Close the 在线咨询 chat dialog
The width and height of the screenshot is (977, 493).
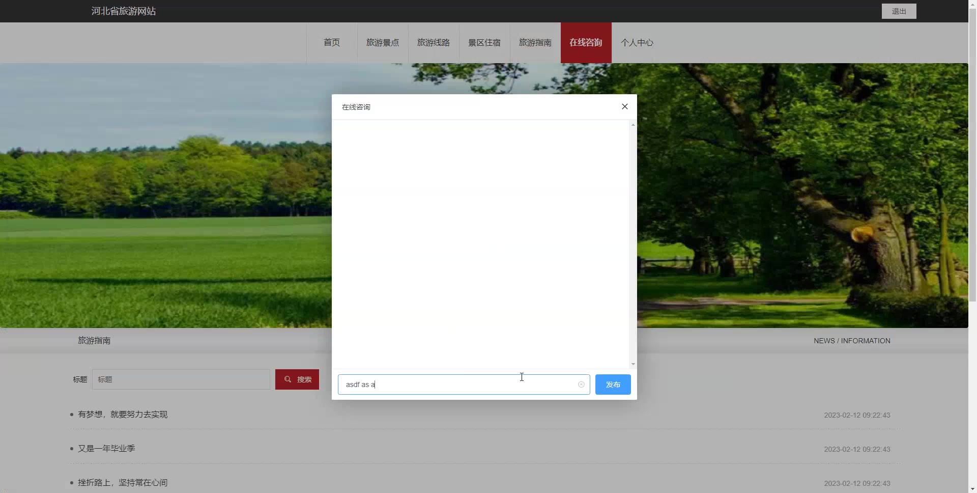point(625,106)
